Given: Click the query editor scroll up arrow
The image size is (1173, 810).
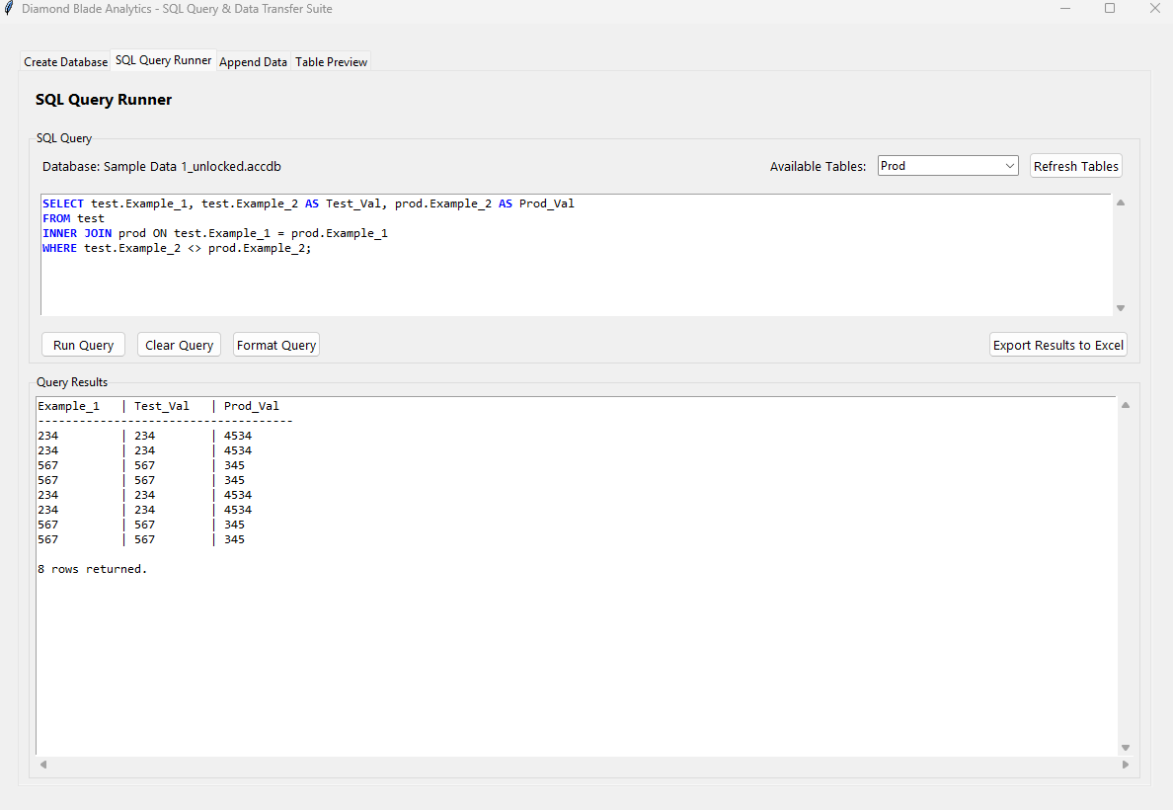Looking at the screenshot, I should (x=1121, y=202).
